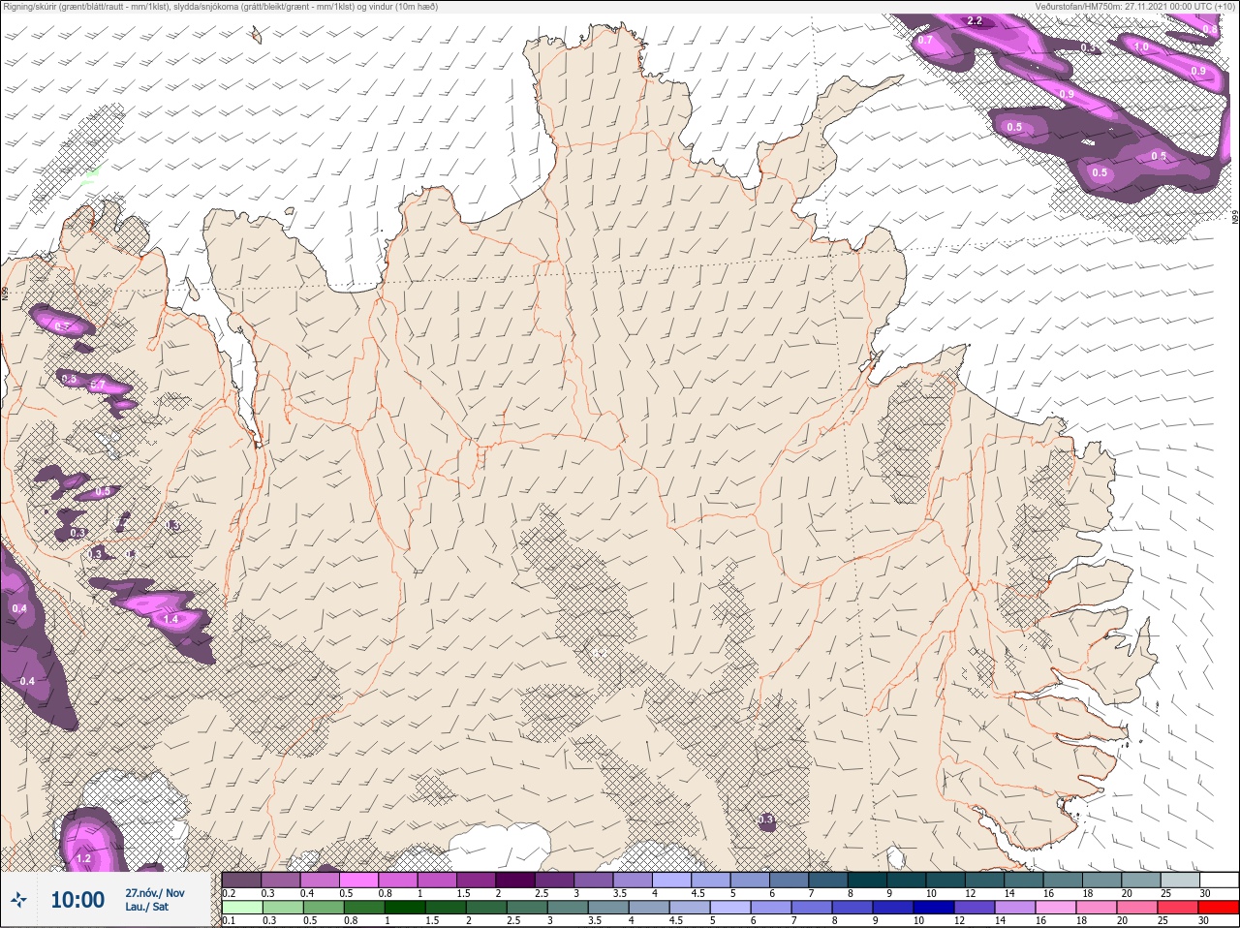
Task: Pick the pale pink 18 rain legend swatch
Action: pyautogui.click(x=1097, y=908)
